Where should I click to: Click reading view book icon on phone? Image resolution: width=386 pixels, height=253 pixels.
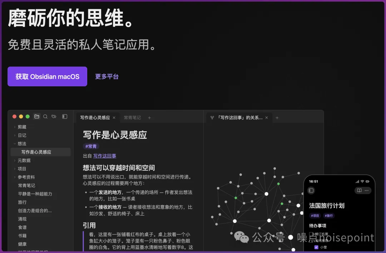tap(360, 190)
